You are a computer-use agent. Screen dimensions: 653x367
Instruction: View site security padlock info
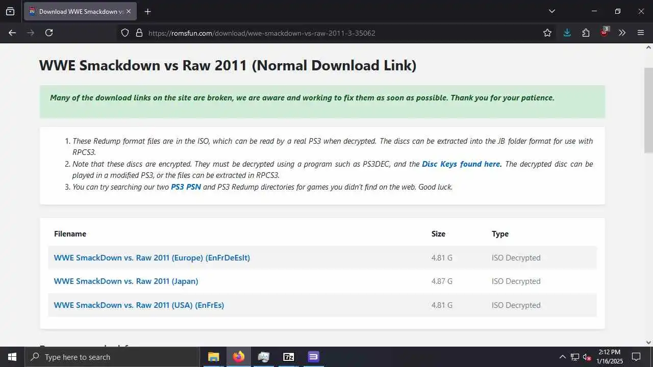pyautogui.click(x=139, y=33)
